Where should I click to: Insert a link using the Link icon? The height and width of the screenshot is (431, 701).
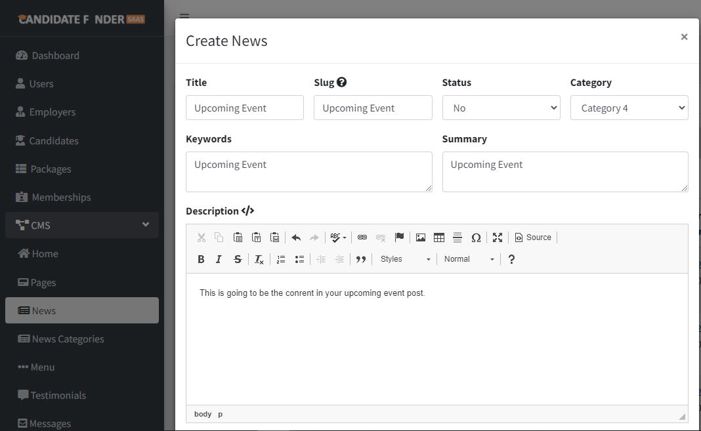362,237
